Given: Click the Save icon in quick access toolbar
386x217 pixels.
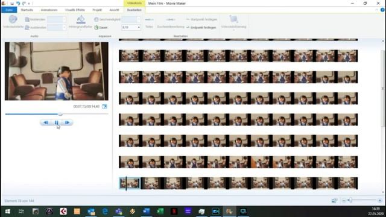Looking at the screenshot, I should pos(12,4).
